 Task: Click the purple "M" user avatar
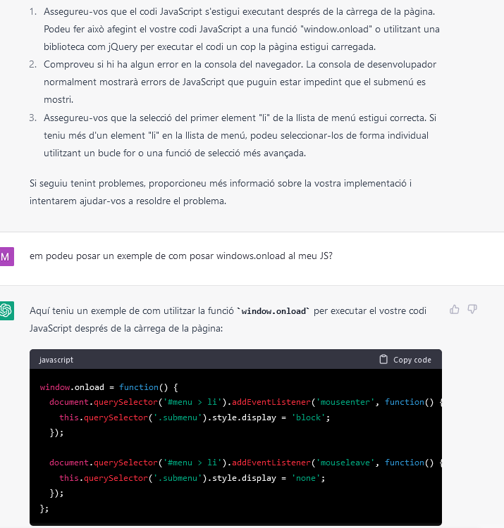[x=6, y=256]
